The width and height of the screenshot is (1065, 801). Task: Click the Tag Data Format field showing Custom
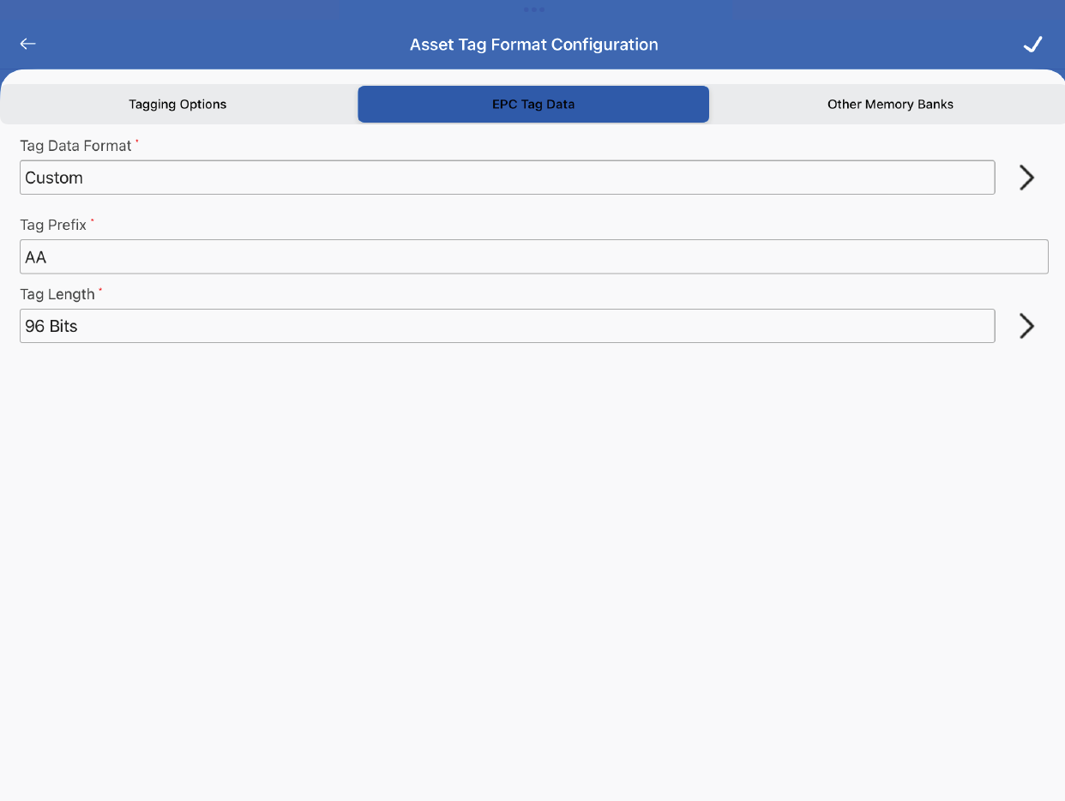coord(507,178)
